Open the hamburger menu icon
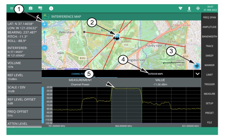This screenshot has height=136, width=229. (x=12, y=8)
